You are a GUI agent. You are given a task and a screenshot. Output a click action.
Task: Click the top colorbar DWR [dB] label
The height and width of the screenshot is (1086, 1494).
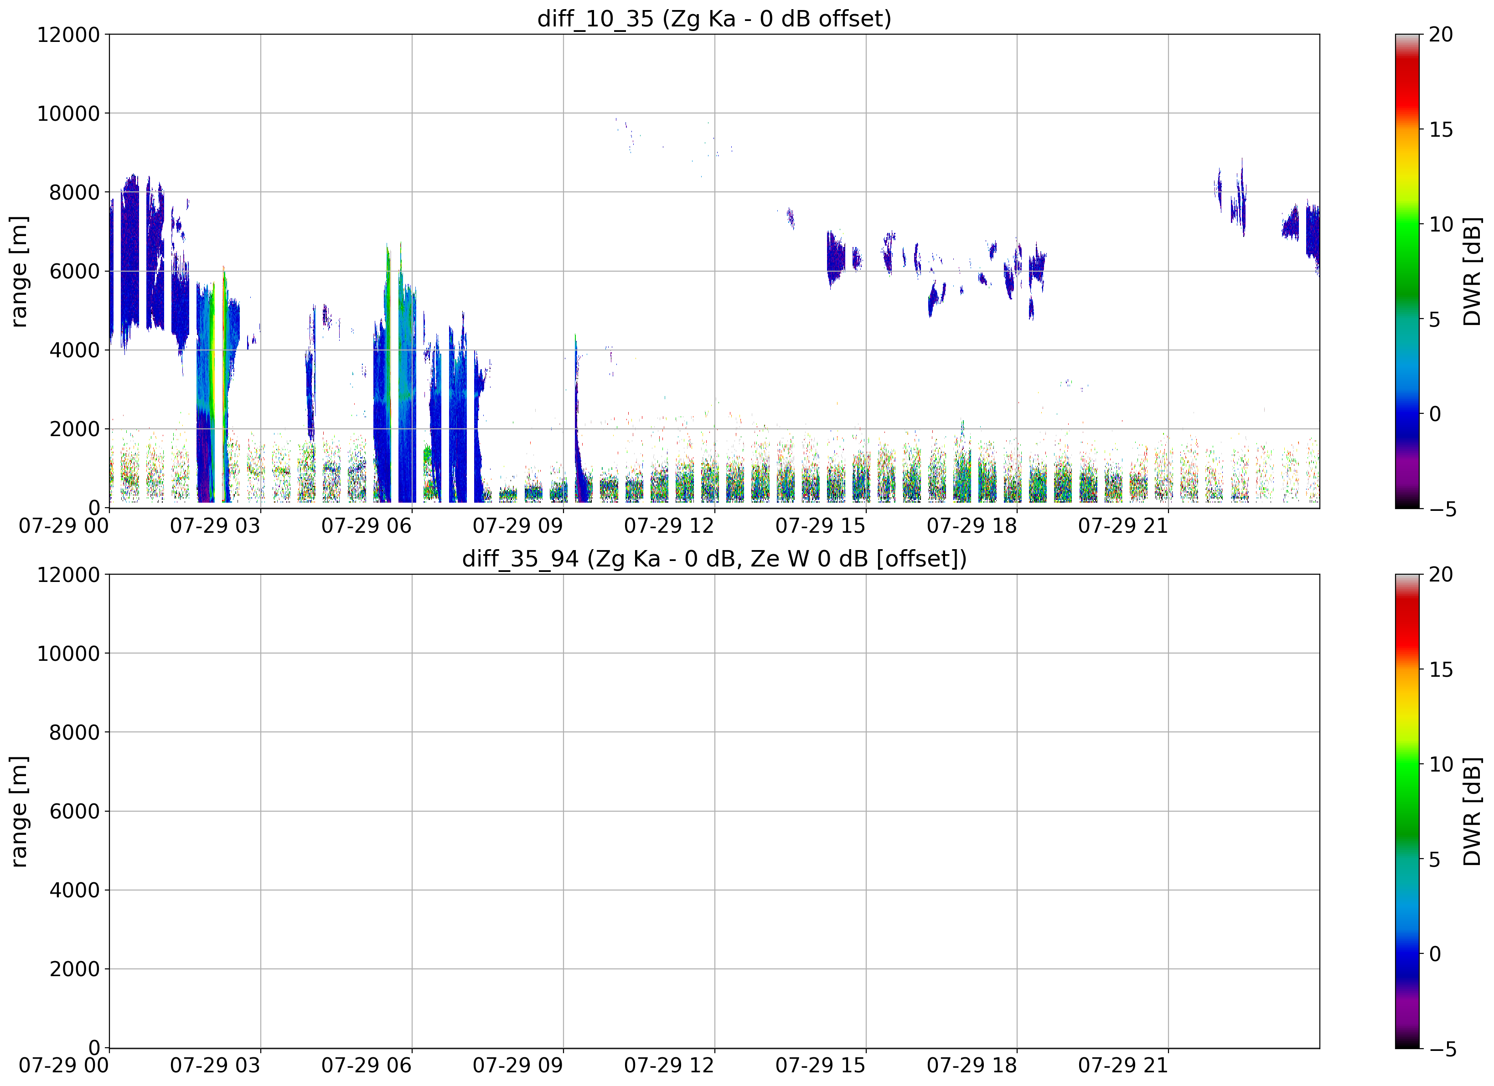point(1472,271)
